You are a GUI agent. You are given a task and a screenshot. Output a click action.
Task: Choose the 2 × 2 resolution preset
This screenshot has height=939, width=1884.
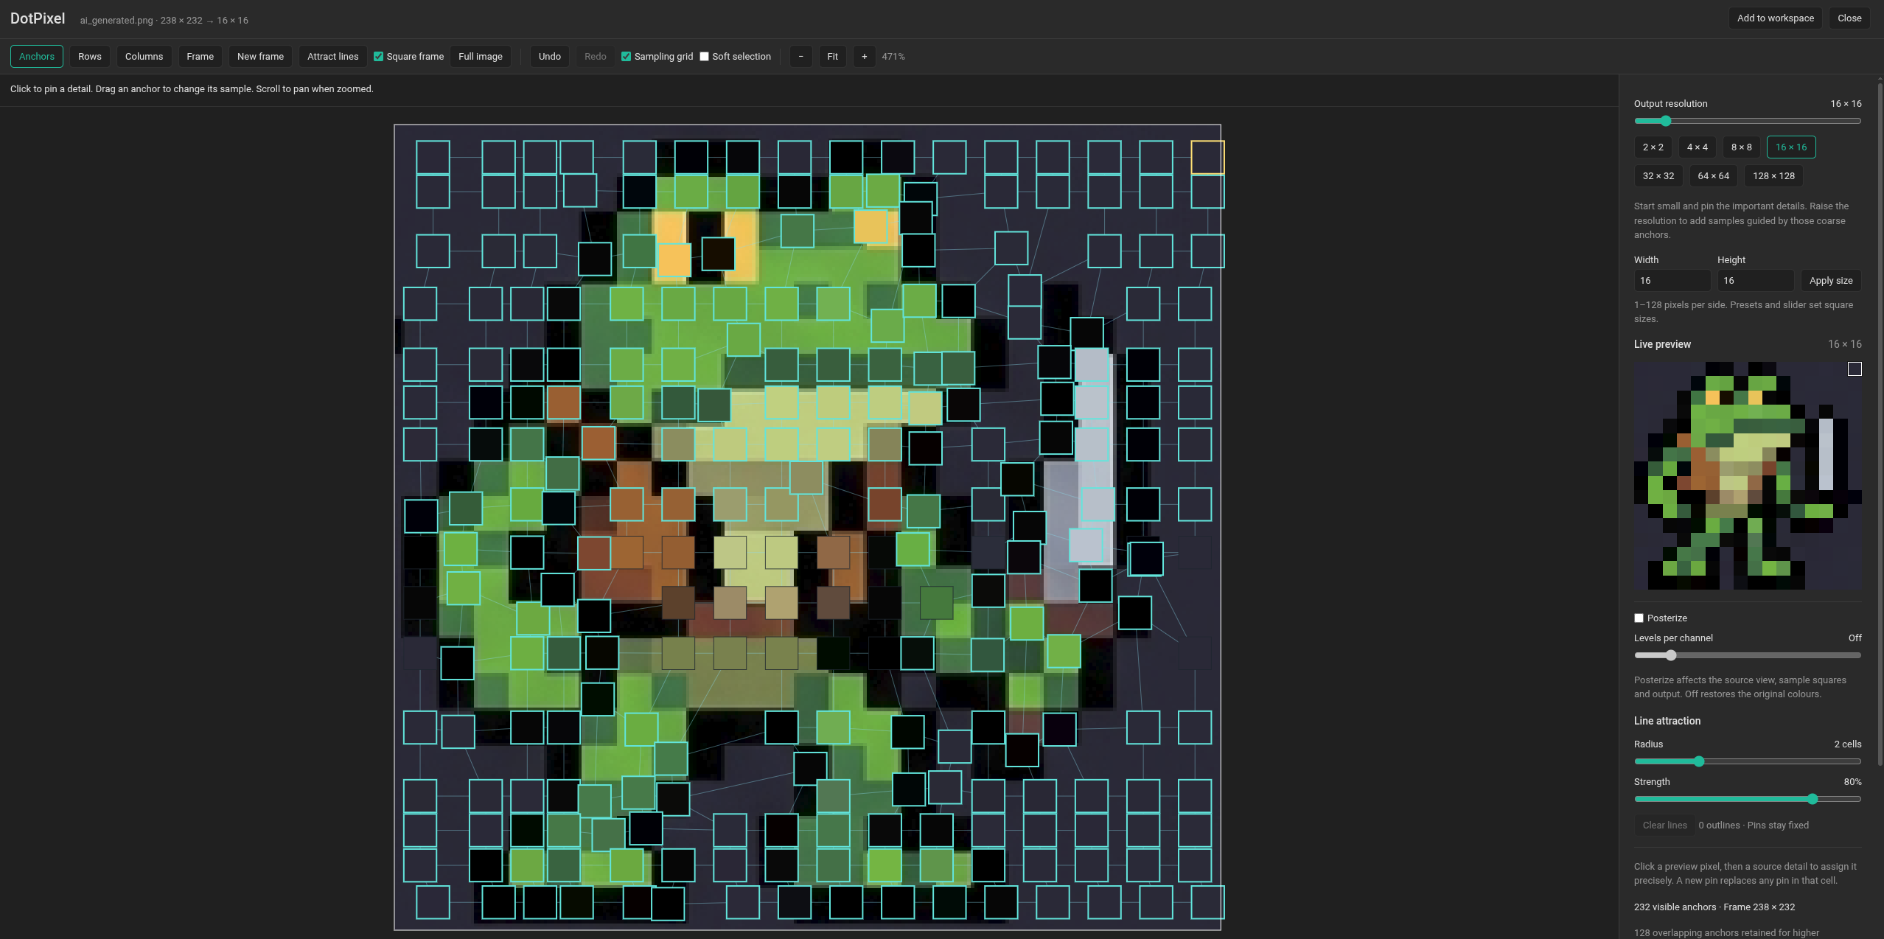click(1653, 147)
